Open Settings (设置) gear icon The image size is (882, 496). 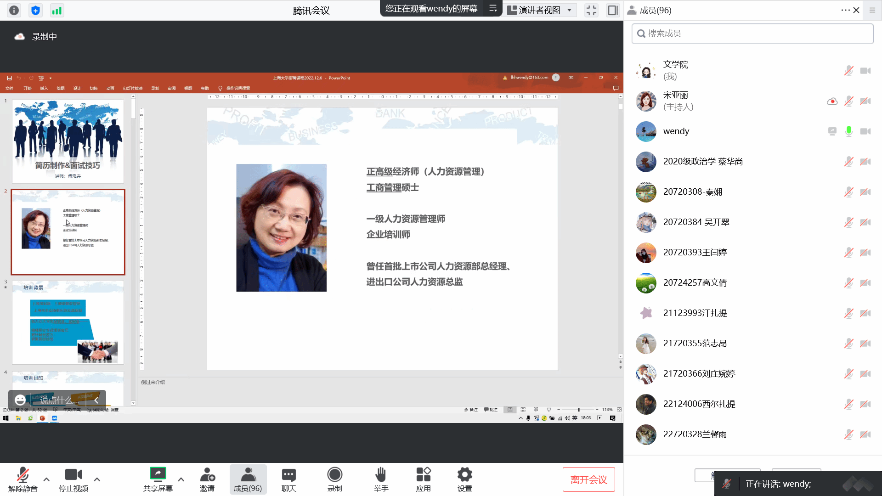click(464, 479)
